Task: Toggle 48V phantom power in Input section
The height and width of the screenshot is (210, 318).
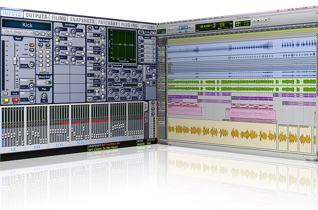Action: pos(32,45)
